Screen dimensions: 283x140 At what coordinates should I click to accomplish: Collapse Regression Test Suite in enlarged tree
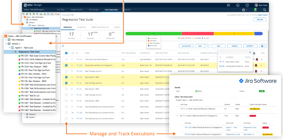(13, 52)
